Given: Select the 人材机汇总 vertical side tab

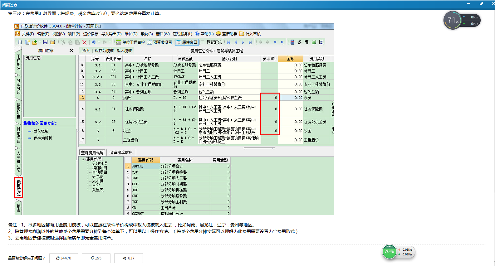Looking at the screenshot, I should [x=18, y=162].
